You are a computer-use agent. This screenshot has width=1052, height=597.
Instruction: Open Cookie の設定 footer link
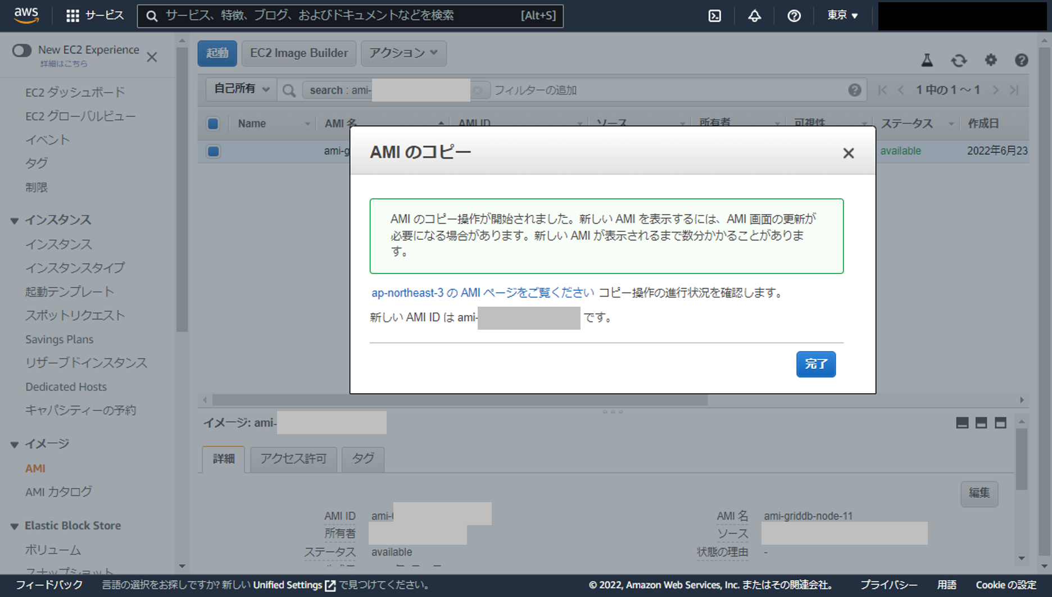[x=1006, y=585]
